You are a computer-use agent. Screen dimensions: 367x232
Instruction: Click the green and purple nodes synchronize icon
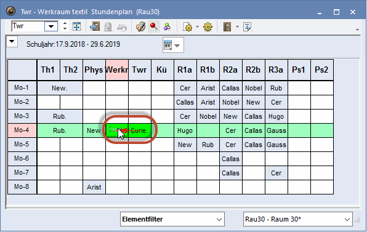[x=167, y=26]
